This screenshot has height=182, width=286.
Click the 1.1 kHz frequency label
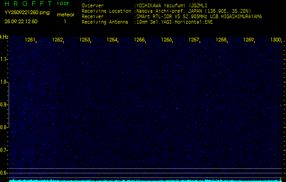coord(4,59)
